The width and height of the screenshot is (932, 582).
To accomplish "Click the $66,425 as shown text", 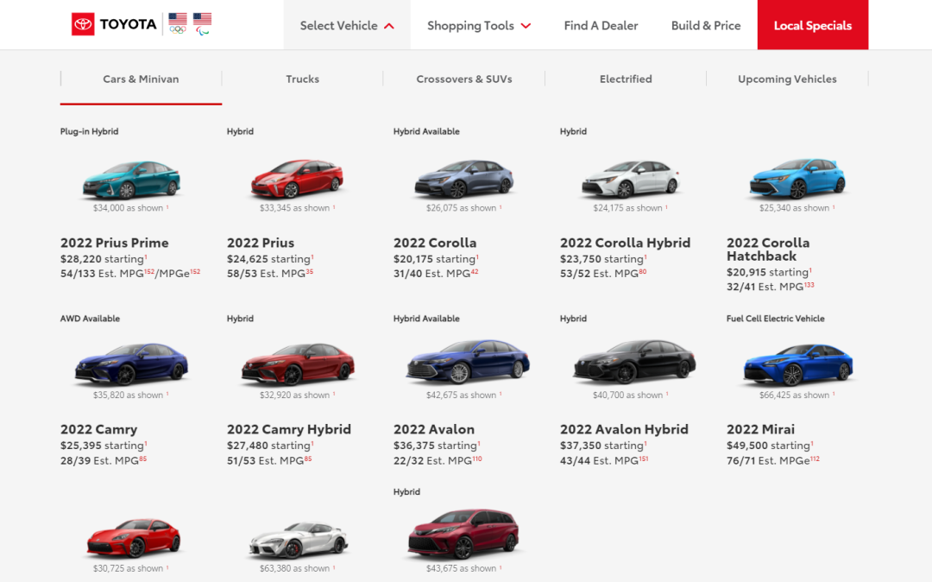I will click(797, 395).
